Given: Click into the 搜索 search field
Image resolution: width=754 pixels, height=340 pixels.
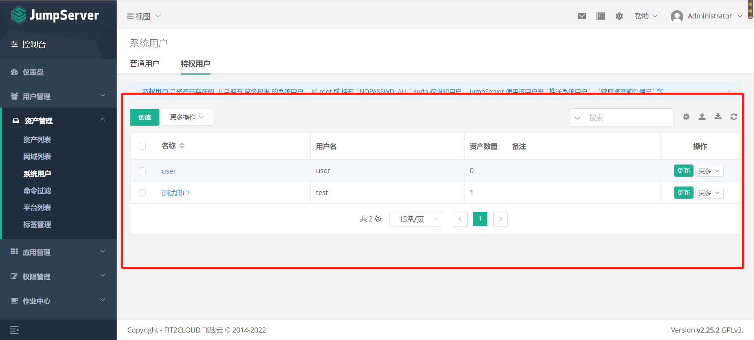Looking at the screenshot, I should (628, 118).
